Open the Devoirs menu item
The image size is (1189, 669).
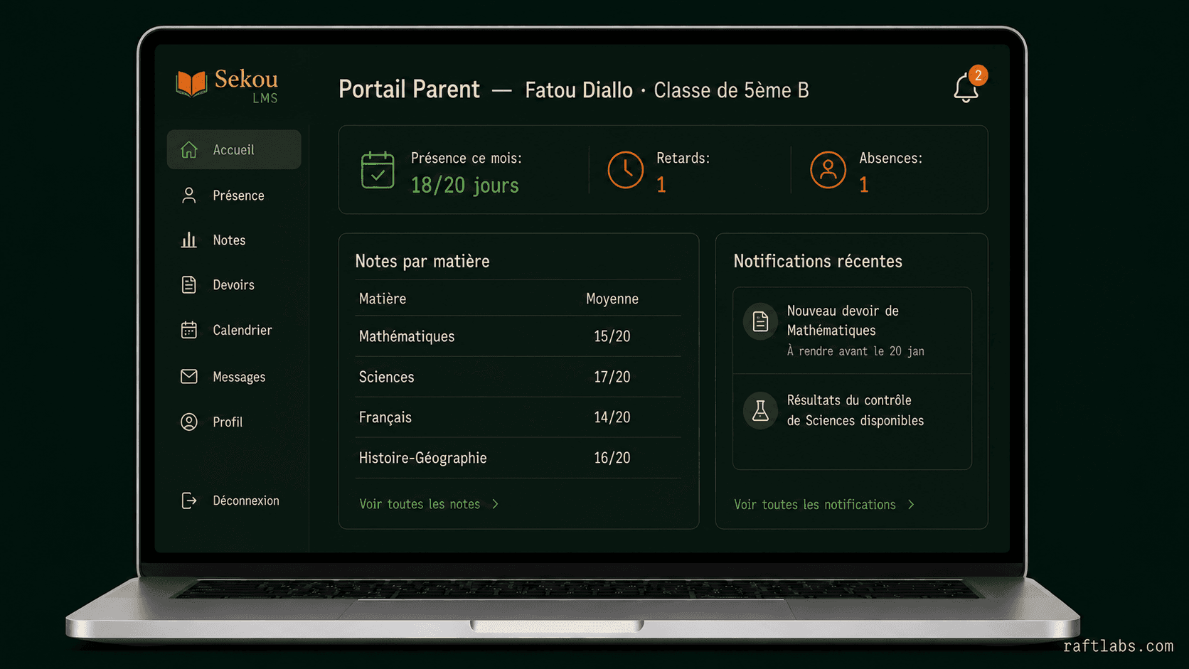[234, 285]
